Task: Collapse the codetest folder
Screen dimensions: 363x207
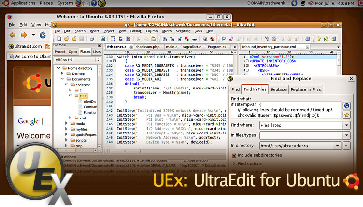Action: pyautogui.click(x=66, y=85)
